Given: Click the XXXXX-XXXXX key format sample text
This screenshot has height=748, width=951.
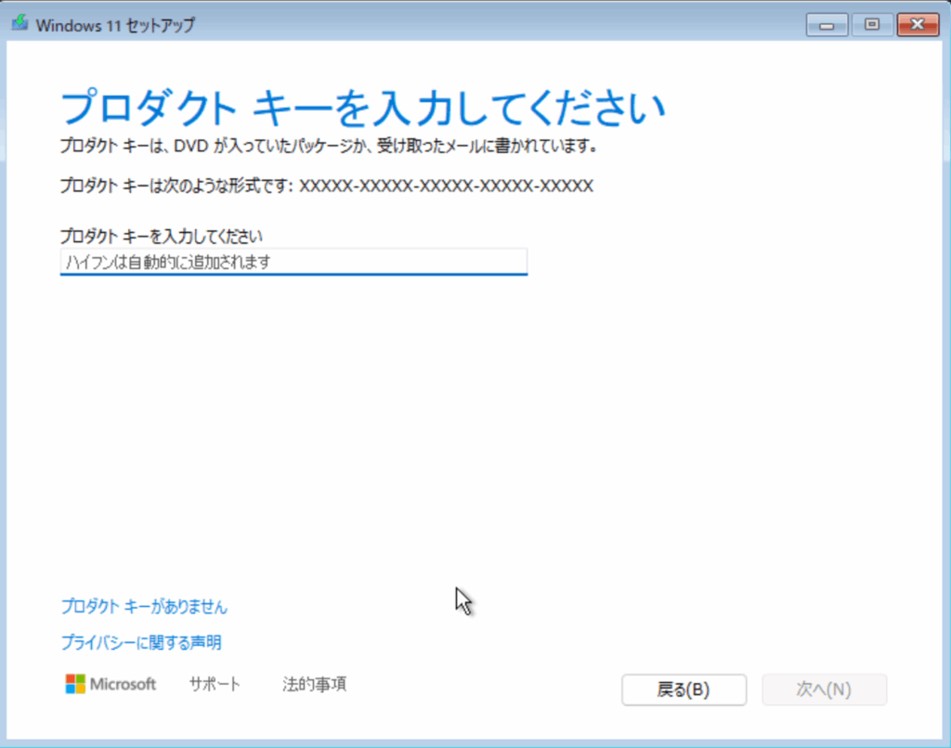Looking at the screenshot, I should tap(446, 186).
